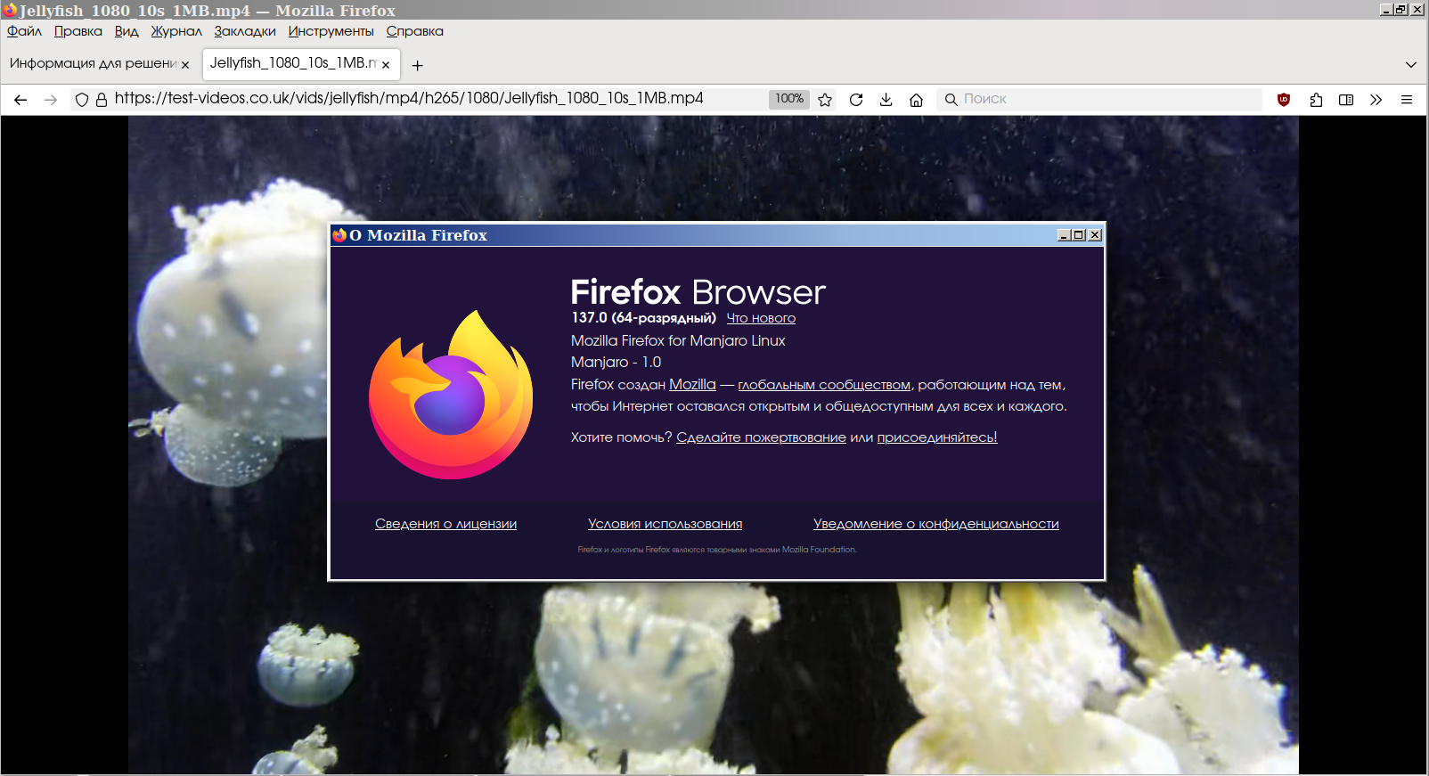Go forward using the forward arrow
1429x776 pixels.
tap(51, 100)
